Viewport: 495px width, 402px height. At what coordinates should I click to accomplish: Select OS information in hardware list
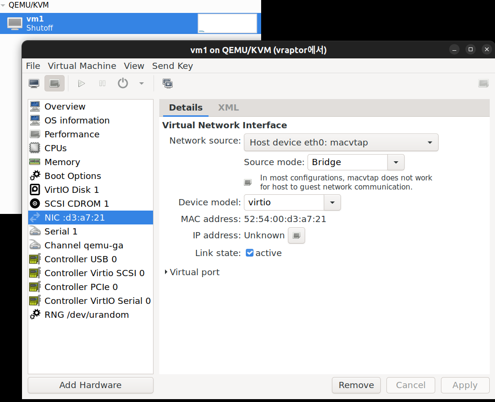[x=90, y=120]
